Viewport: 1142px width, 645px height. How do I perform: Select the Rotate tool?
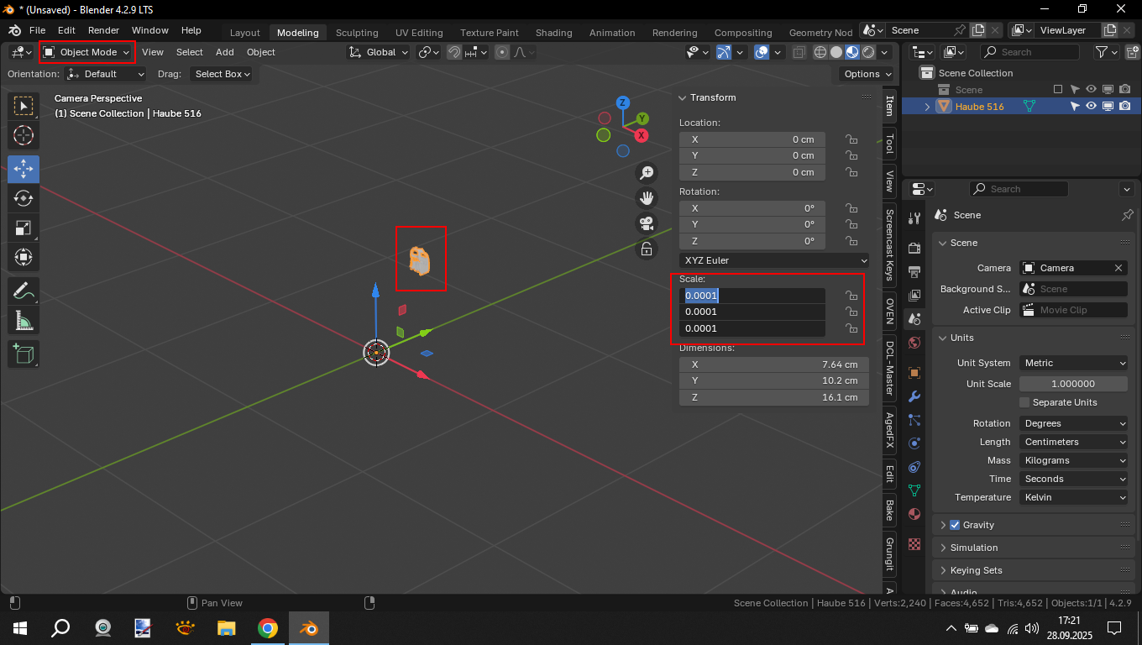[x=24, y=198]
